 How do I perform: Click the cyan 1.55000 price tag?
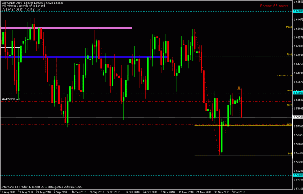click(x=298, y=175)
